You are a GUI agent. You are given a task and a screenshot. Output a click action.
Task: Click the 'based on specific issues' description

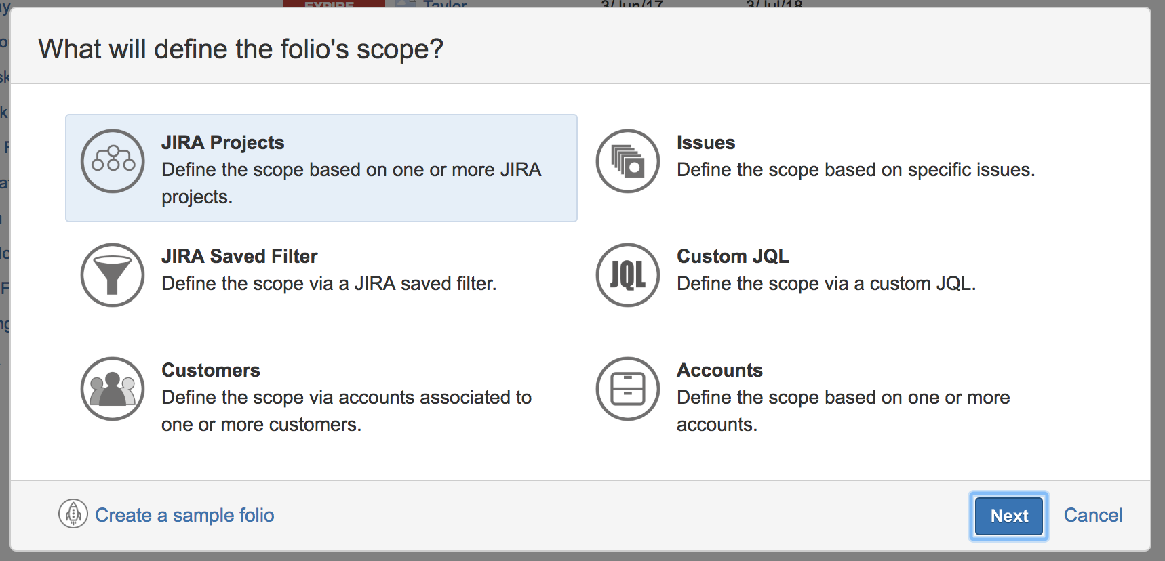tap(856, 169)
